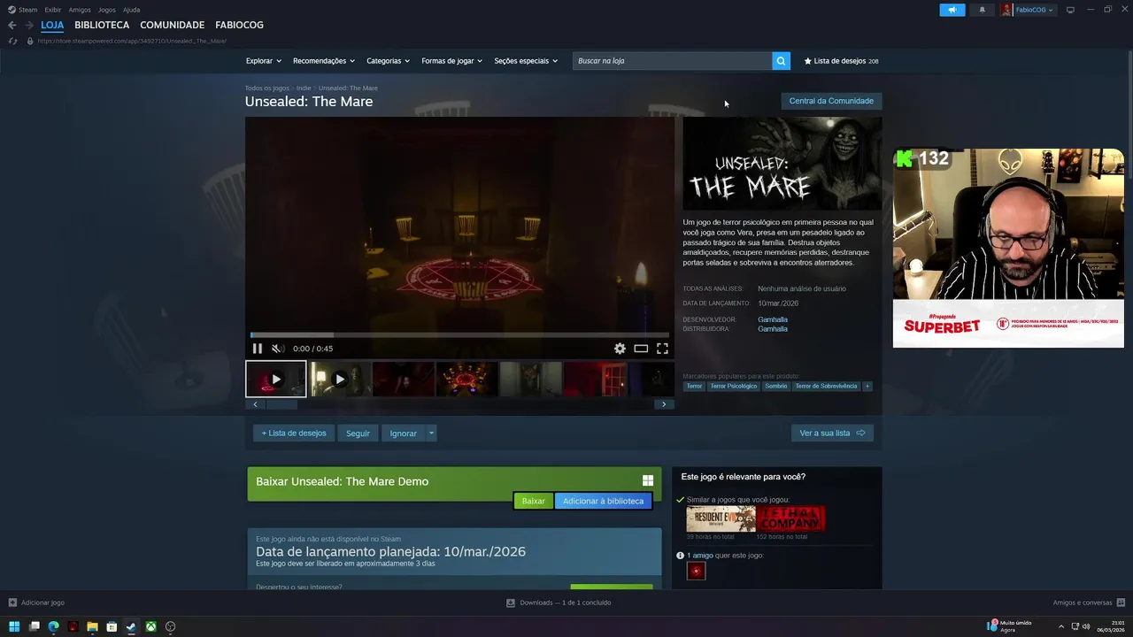This screenshot has width=1133, height=637.
Task: Open the friend's avatar who wants this game
Action: [x=697, y=572]
